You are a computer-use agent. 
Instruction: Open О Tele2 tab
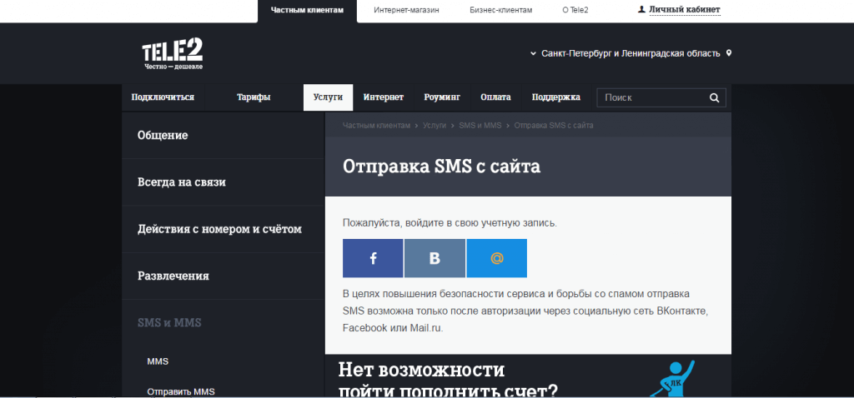point(575,10)
